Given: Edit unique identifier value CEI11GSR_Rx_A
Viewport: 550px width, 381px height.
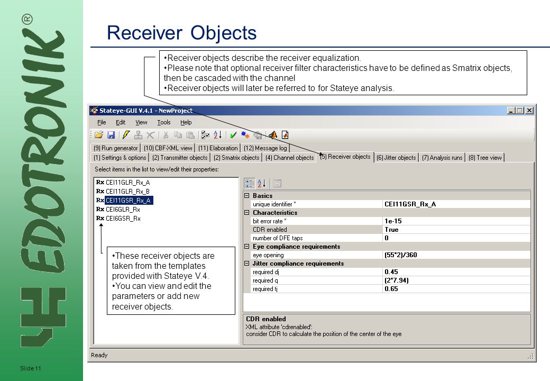Looking at the screenshot, I should (x=457, y=204).
